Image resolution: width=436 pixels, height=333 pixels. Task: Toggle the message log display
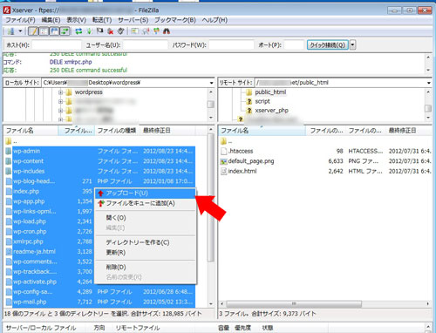tap(33, 31)
